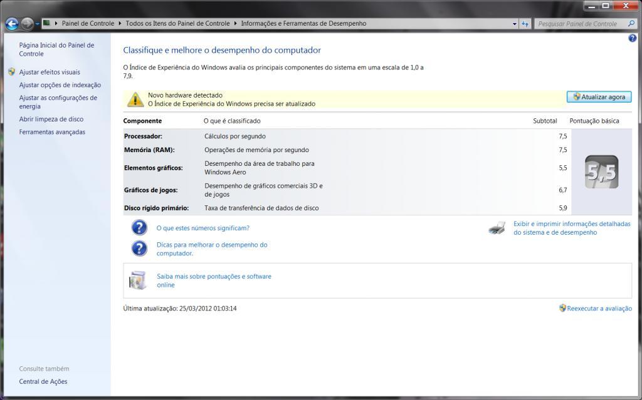Image resolution: width=642 pixels, height=400 pixels.
Task: Click the software box icon beside Saiba mais
Action: click(x=138, y=280)
